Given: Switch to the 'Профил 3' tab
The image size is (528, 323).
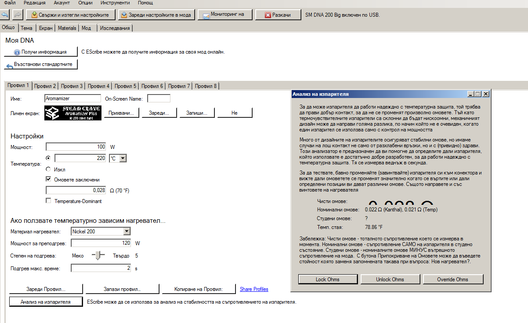Looking at the screenshot, I should point(72,86).
